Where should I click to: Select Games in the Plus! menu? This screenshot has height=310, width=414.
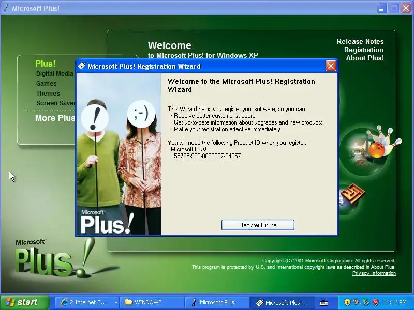click(47, 84)
